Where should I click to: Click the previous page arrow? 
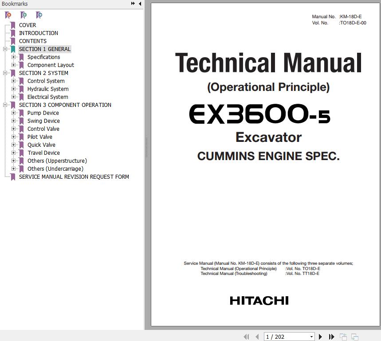[x=257, y=337]
